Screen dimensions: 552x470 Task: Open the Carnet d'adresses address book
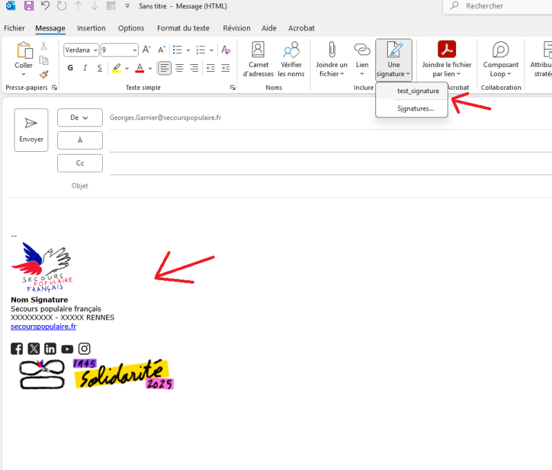pyautogui.click(x=257, y=59)
